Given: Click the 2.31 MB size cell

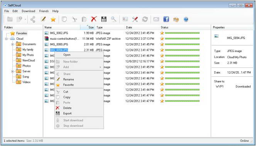Looking at the screenshot, I should [x=89, y=50].
